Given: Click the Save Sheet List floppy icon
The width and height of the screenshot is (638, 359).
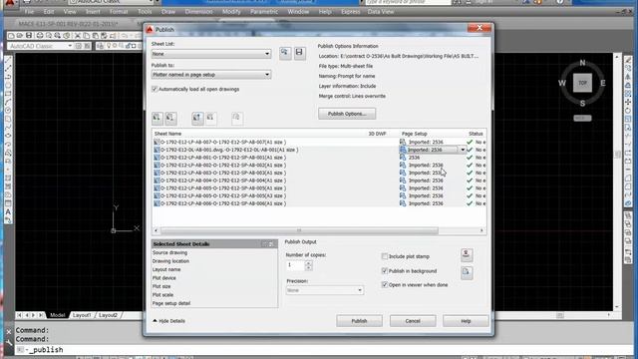Looking at the screenshot, I should pyautogui.click(x=299, y=53).
